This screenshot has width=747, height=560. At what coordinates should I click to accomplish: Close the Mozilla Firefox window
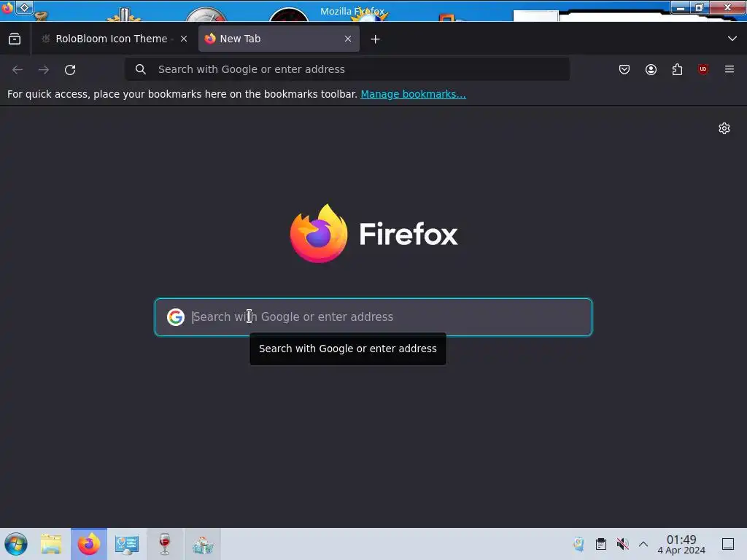(727, 7)
